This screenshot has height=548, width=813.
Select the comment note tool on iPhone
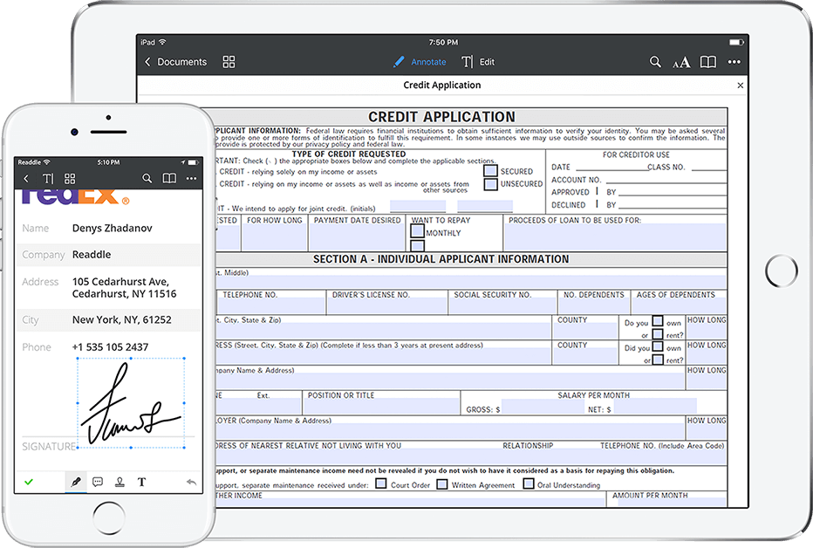(x=98, y=483)
